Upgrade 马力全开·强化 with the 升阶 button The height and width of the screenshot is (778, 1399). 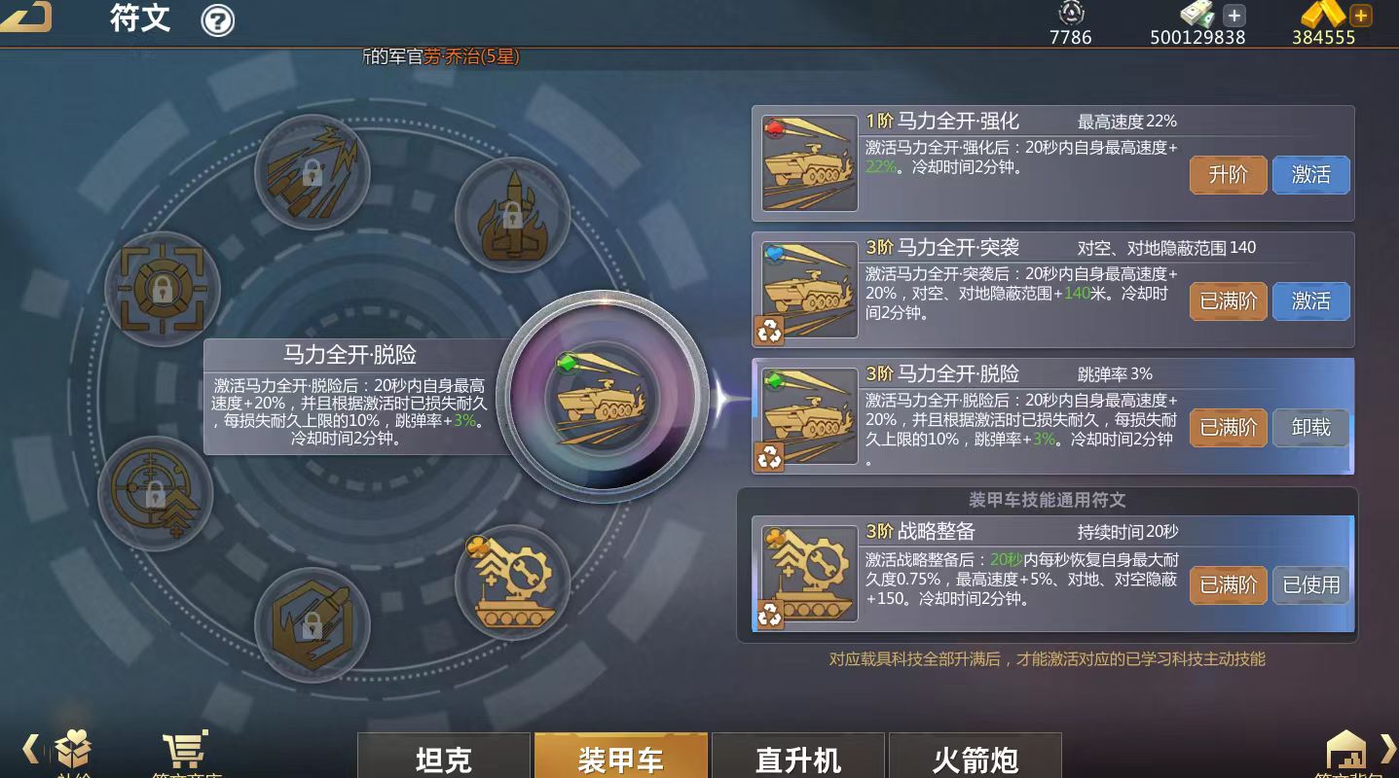[x=1228, y=175]
